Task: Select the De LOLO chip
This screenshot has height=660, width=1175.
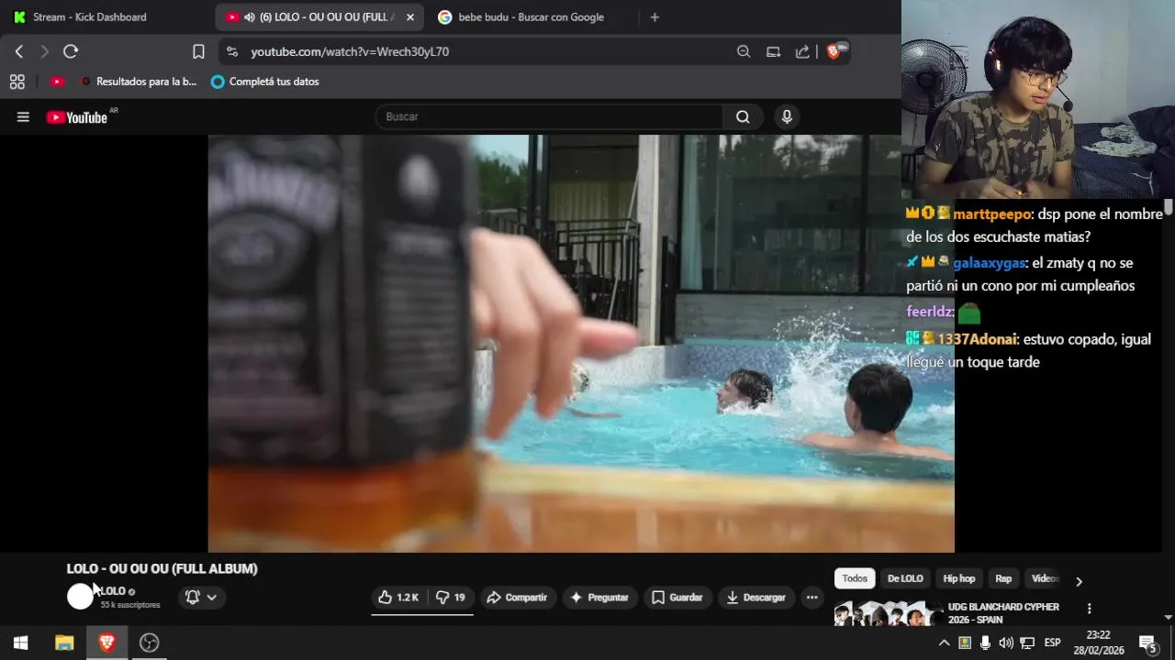Action: coord(905,578)
